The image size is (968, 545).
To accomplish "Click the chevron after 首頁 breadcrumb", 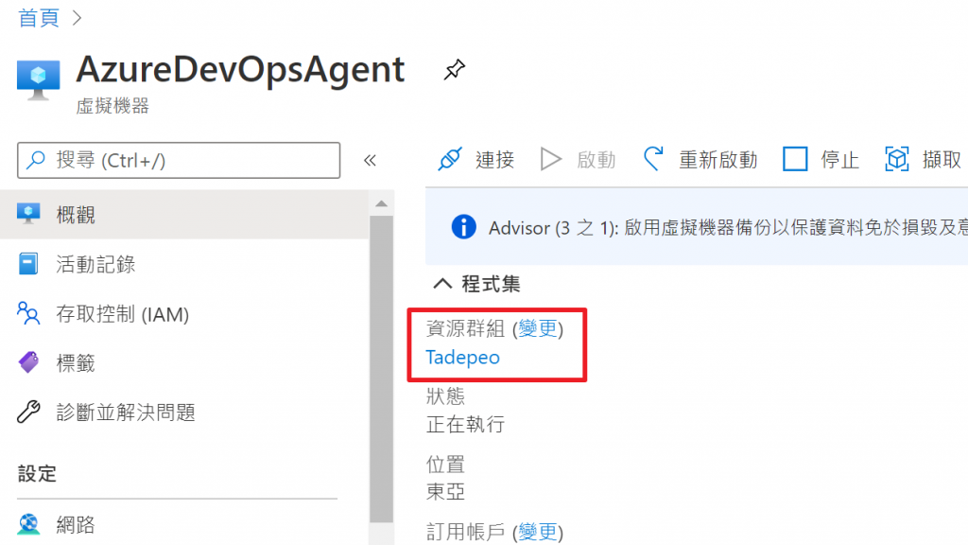I will 78,18.
